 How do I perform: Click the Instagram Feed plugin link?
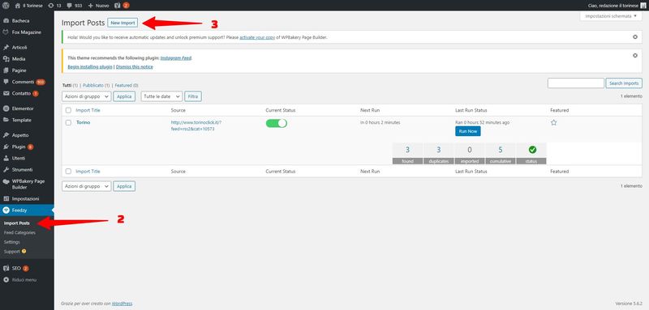coord(176,58)
